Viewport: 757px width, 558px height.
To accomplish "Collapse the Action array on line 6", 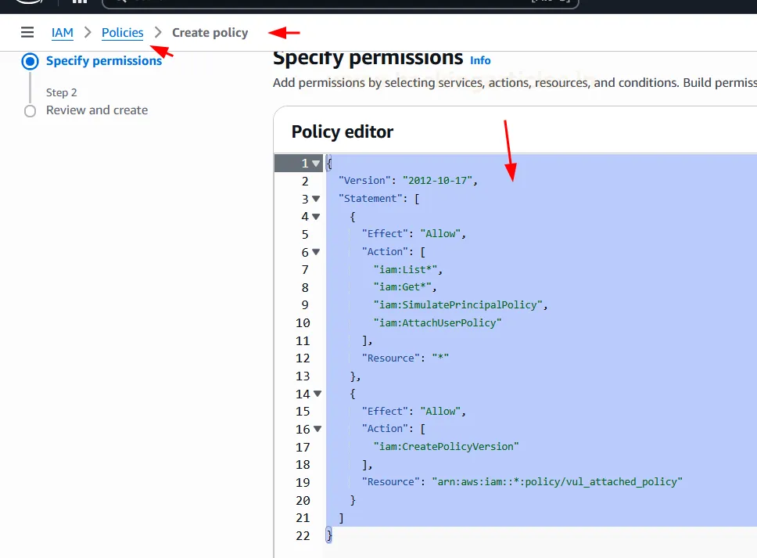I will point(316,252).
